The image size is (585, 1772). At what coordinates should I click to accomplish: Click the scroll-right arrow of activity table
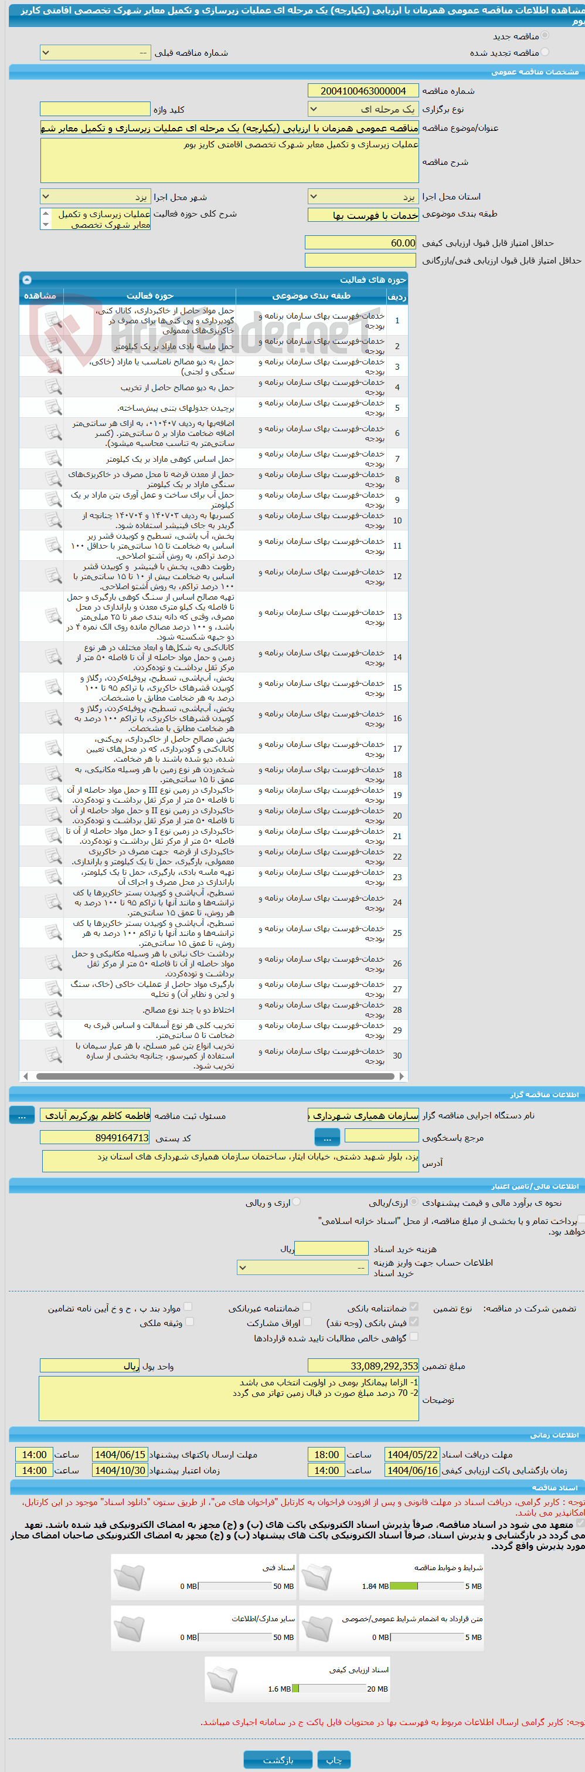[x=402, y=1077]
